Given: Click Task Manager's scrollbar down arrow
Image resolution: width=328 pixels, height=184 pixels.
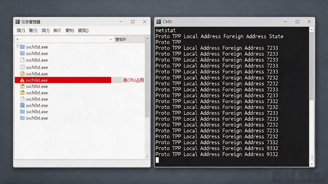Looking at the screenshot, I should pos(147,156).
